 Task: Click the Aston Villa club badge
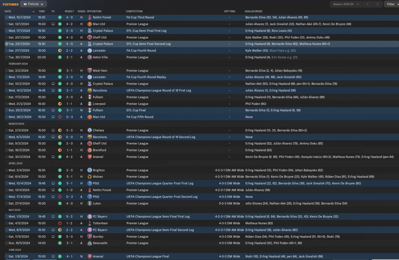click(x=90, y=57)
